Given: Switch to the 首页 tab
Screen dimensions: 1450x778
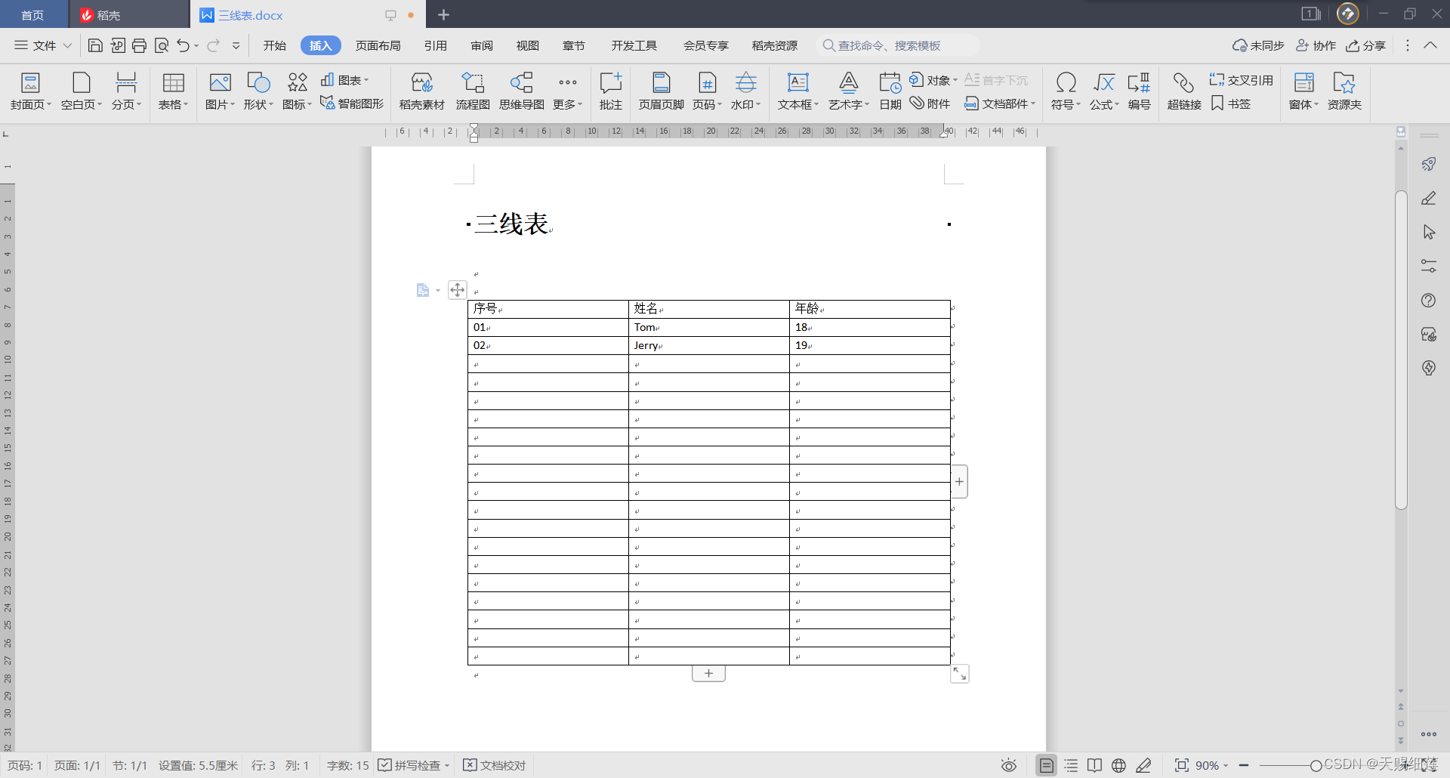Looking at the screenshot, I should (32, 15).
